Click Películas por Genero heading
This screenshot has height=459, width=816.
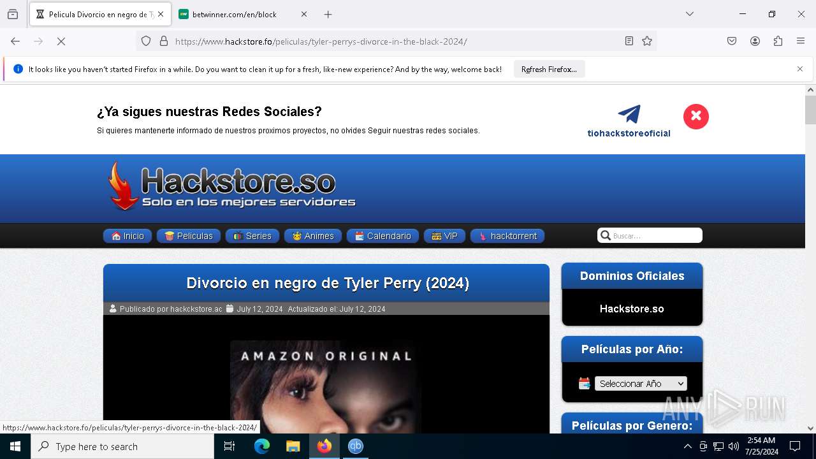[x=632, y=426]
